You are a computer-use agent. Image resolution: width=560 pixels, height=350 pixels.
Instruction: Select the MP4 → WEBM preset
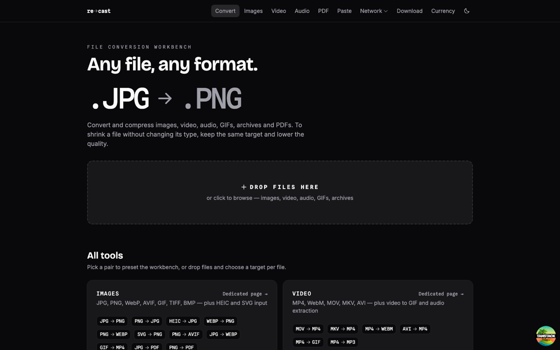[379, 329]
